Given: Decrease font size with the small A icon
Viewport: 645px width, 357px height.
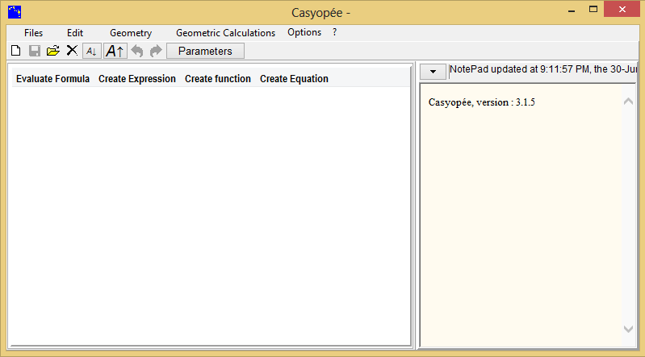Looking at the screenshot, I should point(92,51).
